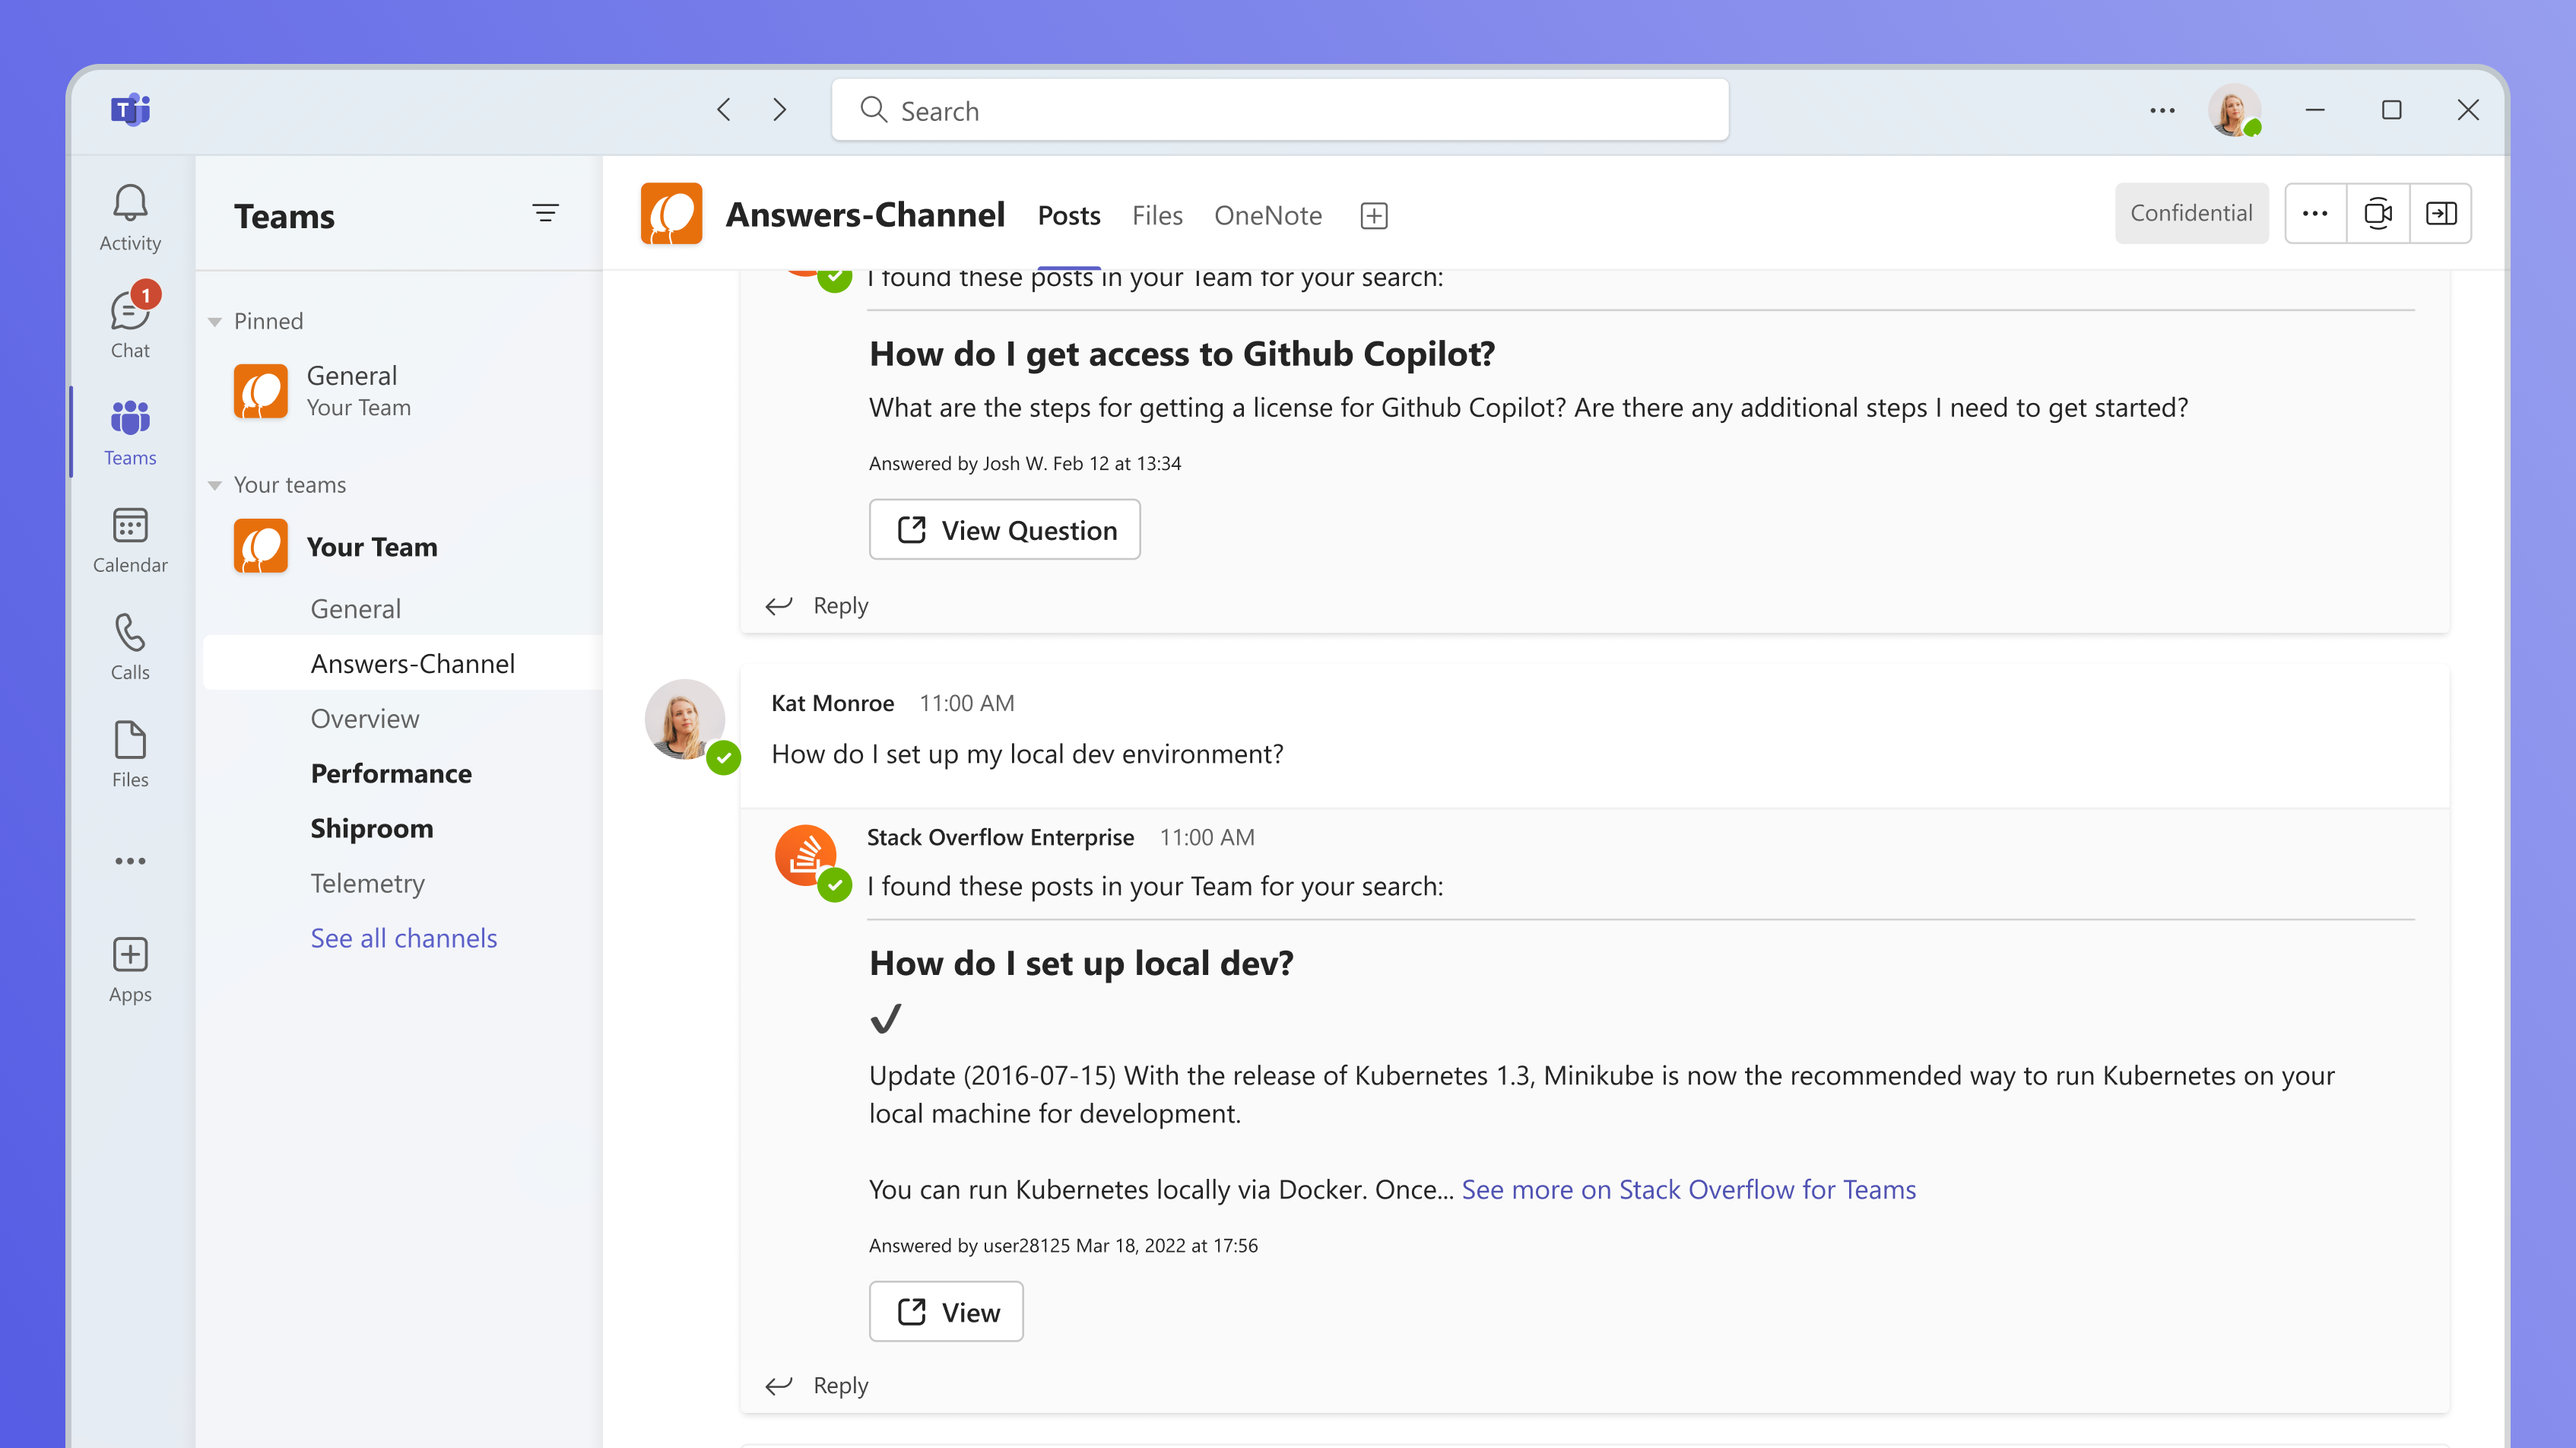Open profile avatar in title bar

coord(2235,110)
